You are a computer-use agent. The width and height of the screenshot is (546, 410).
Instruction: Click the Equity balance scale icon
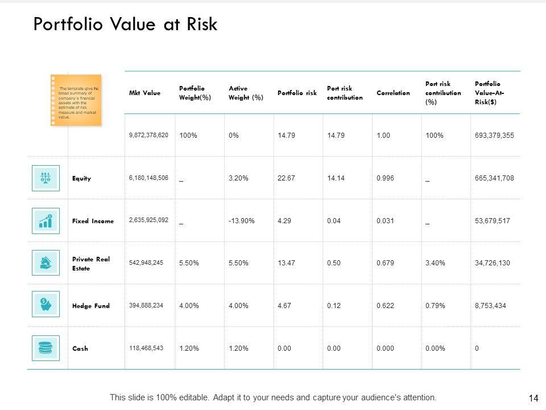(x=46, y=178)
